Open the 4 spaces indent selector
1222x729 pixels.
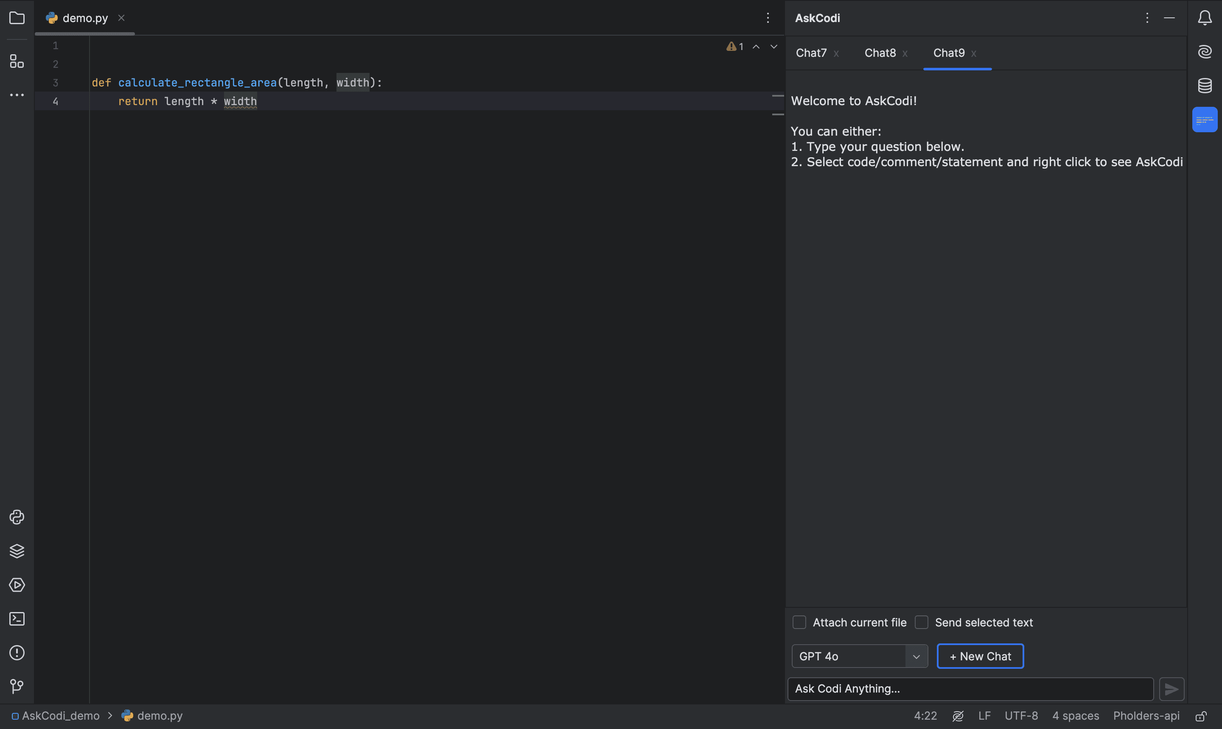coord(1076,716)
